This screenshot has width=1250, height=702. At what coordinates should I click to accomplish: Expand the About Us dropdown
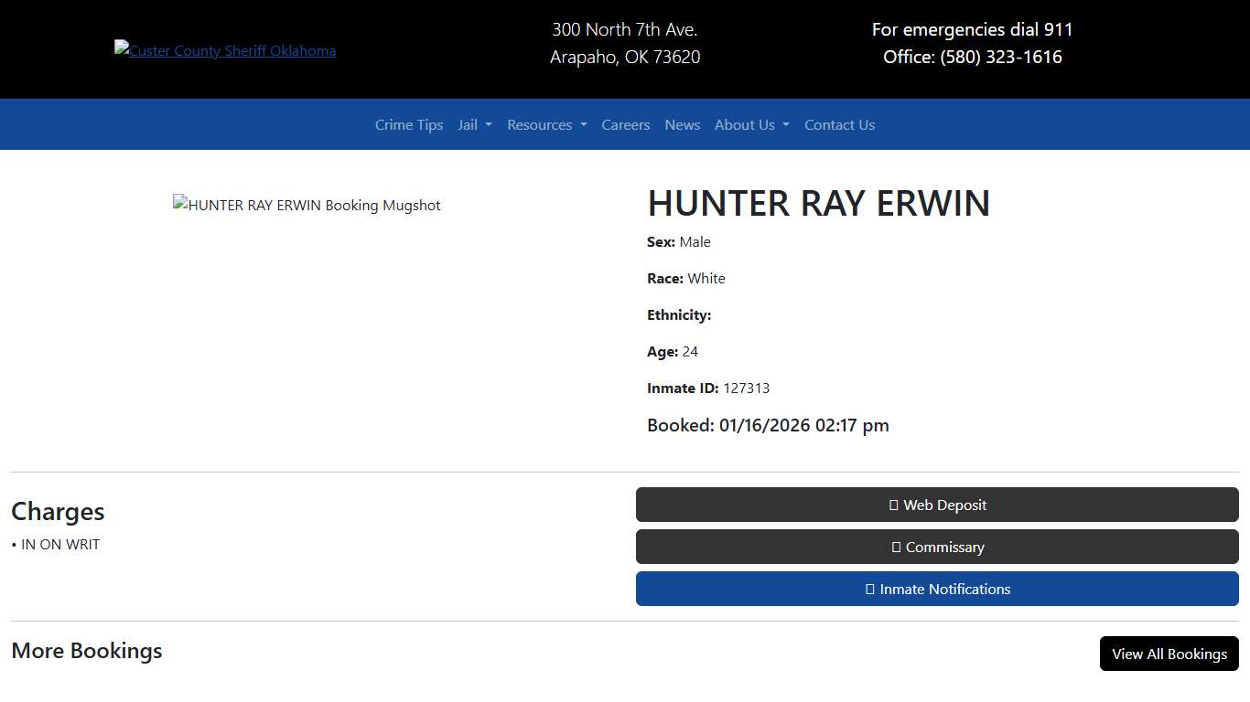point(751,124)
